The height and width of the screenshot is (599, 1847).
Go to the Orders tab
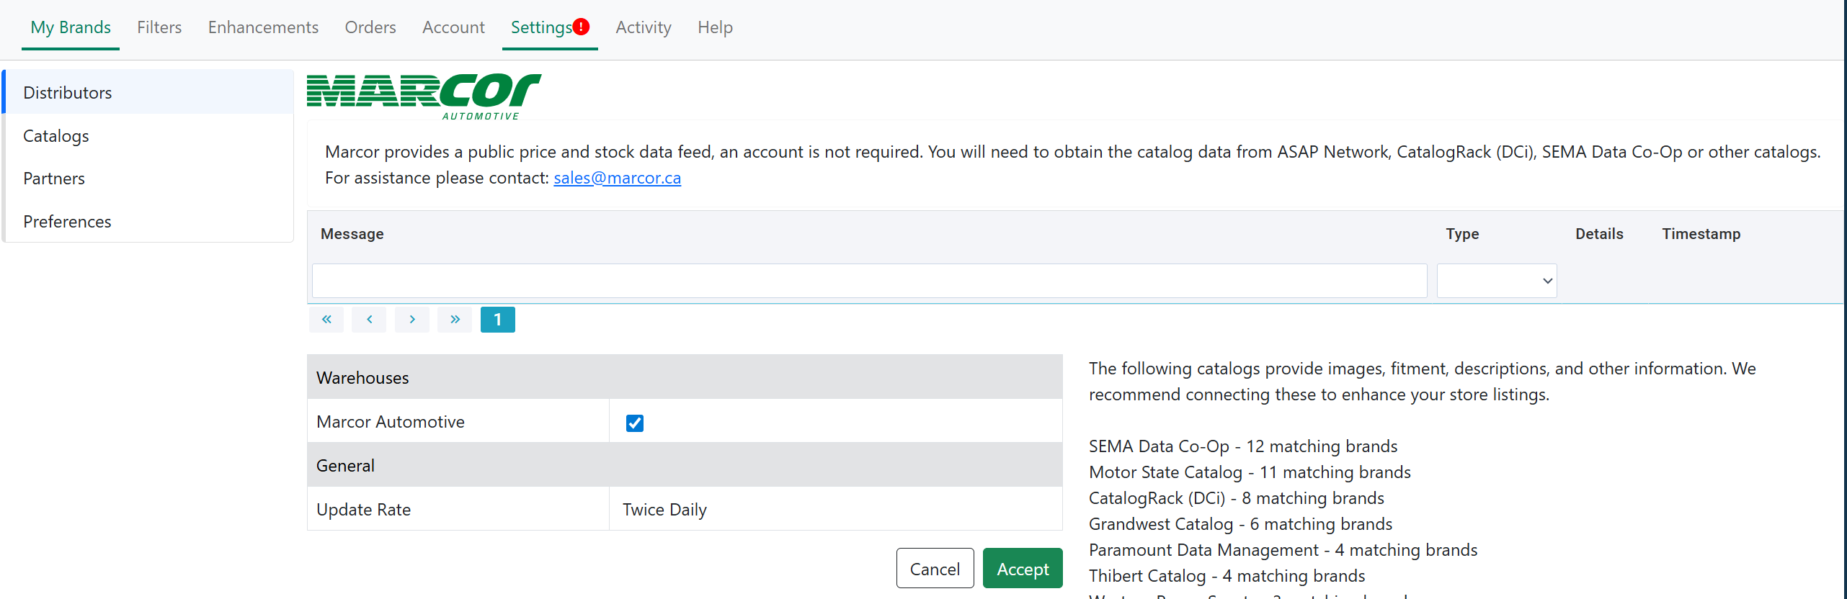(370, 27)
